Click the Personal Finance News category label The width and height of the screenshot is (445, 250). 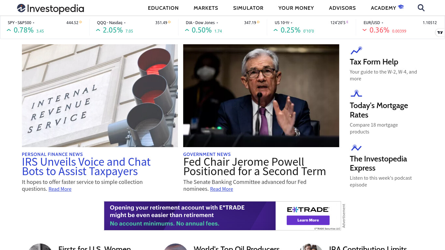[52, 154]
